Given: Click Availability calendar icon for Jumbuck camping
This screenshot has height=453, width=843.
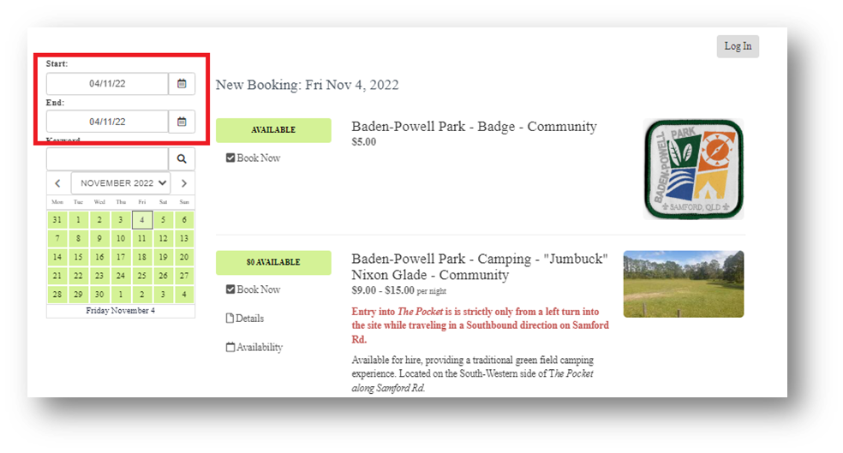Looking at the screenshot, I should point(230,348).
